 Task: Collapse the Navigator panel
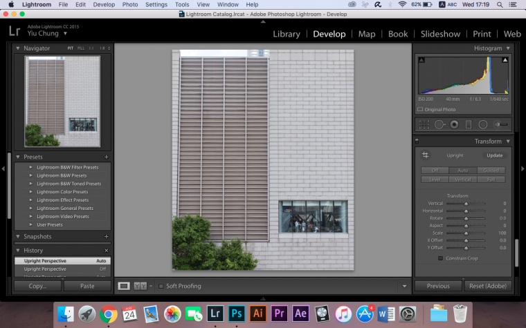pyautogui.click(x=18, y=48)
